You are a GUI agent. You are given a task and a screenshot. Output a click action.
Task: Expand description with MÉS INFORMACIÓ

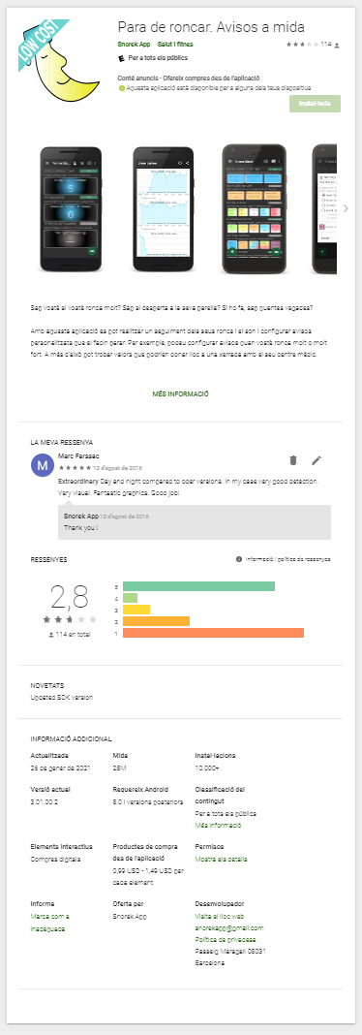181,394
